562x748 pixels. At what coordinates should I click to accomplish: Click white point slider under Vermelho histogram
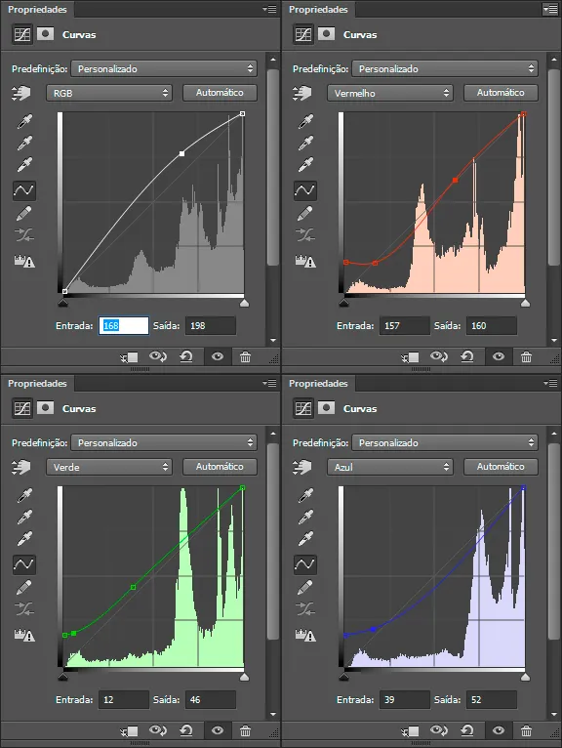(525, 303)
